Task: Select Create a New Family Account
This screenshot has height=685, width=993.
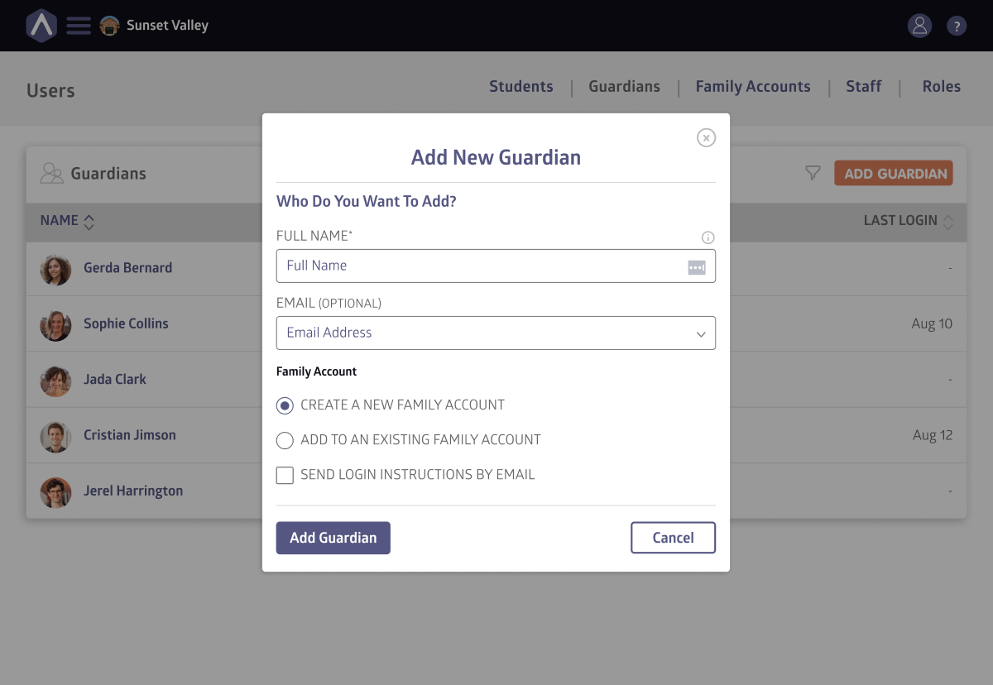Action: [285, 405]
